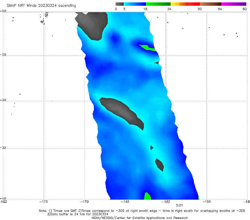
Task: Click the latitude label '-25'
Action: (x=3, y=54)
